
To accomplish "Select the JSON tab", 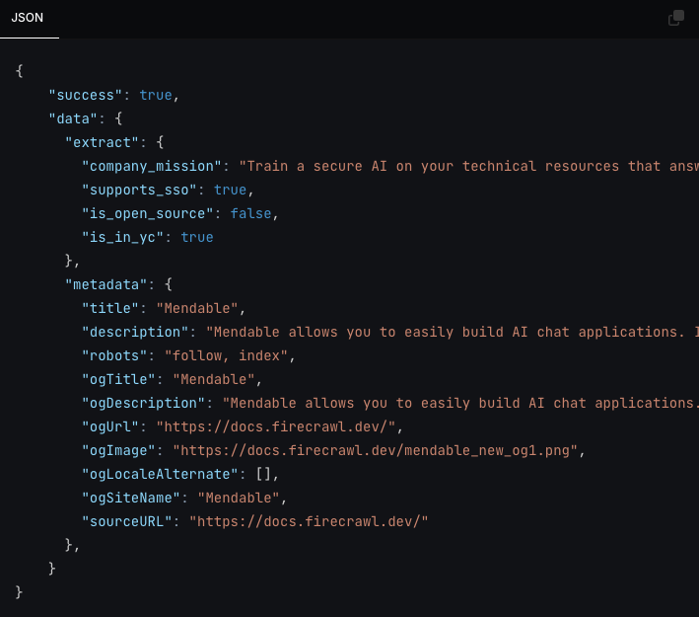I will click(28, 18).
